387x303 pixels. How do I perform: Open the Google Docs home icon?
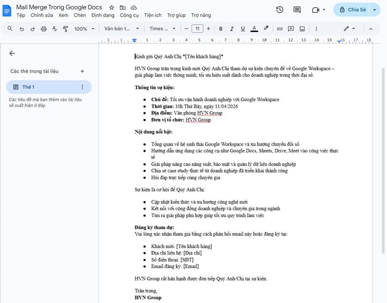click(7, 11)
